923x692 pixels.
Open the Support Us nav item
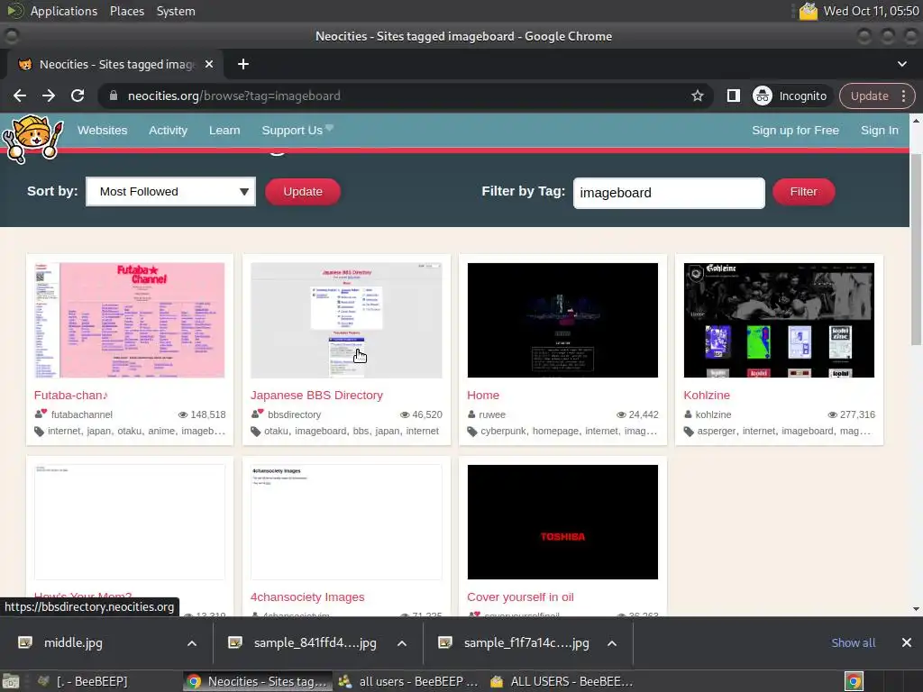point(297,130)
